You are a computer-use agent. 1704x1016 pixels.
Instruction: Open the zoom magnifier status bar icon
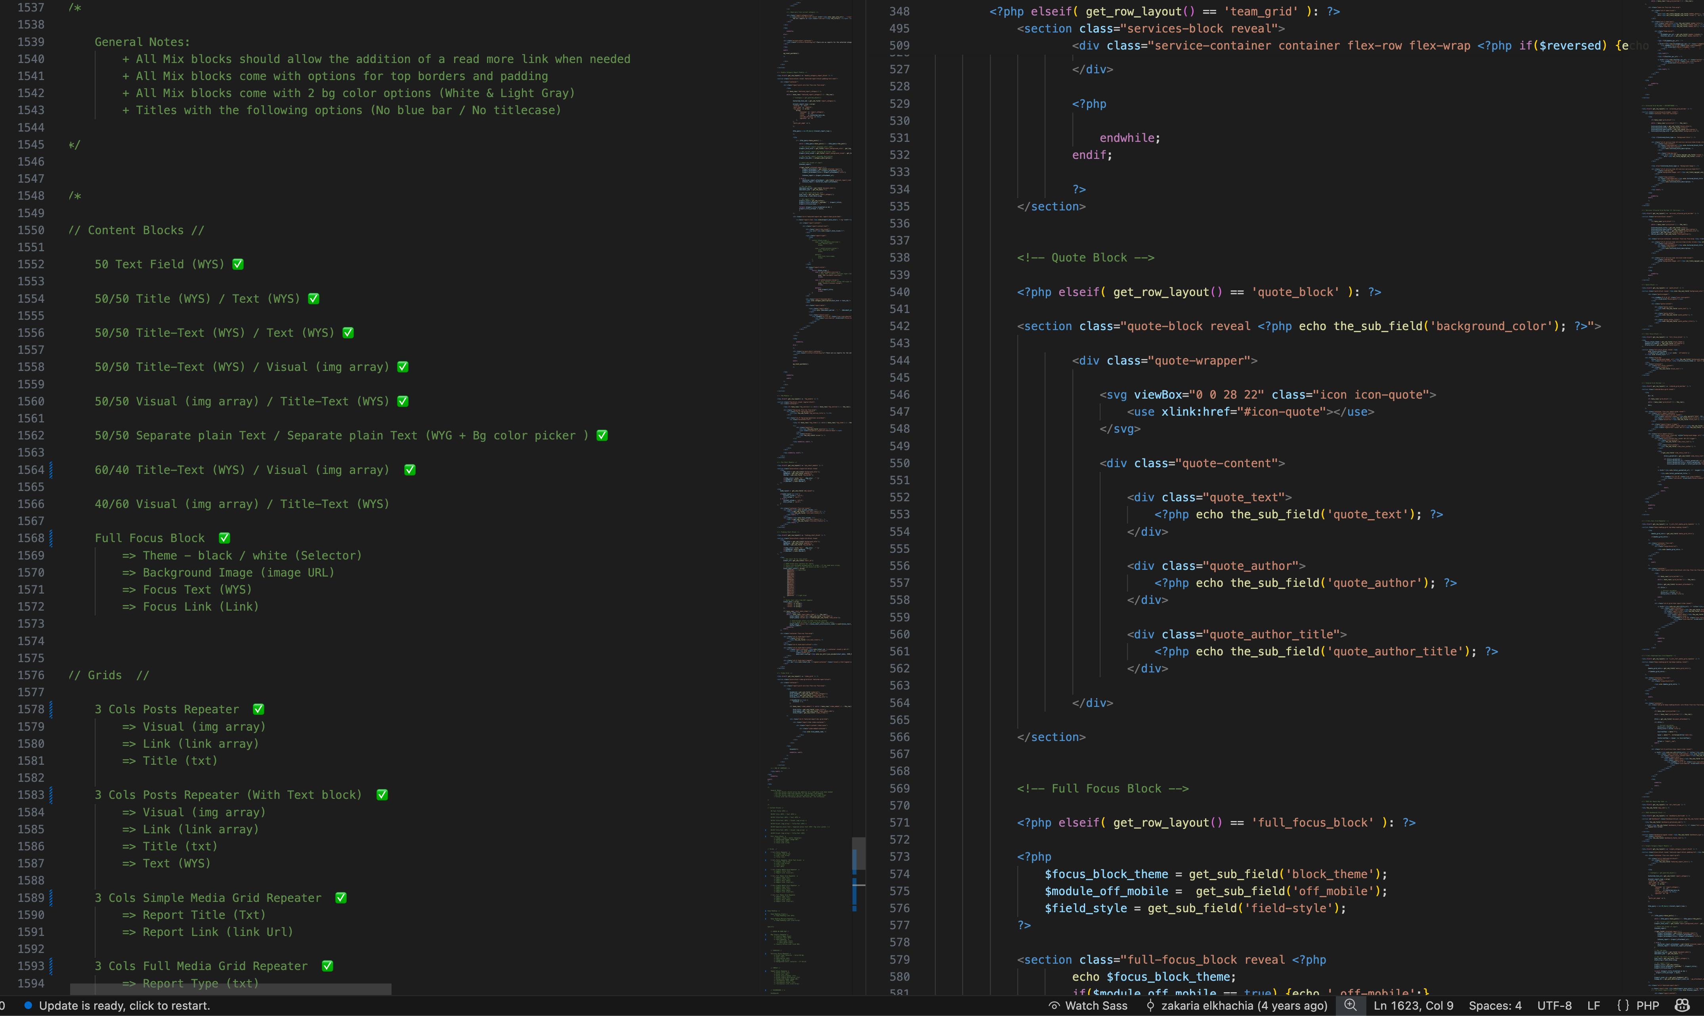(1350, 1005)
